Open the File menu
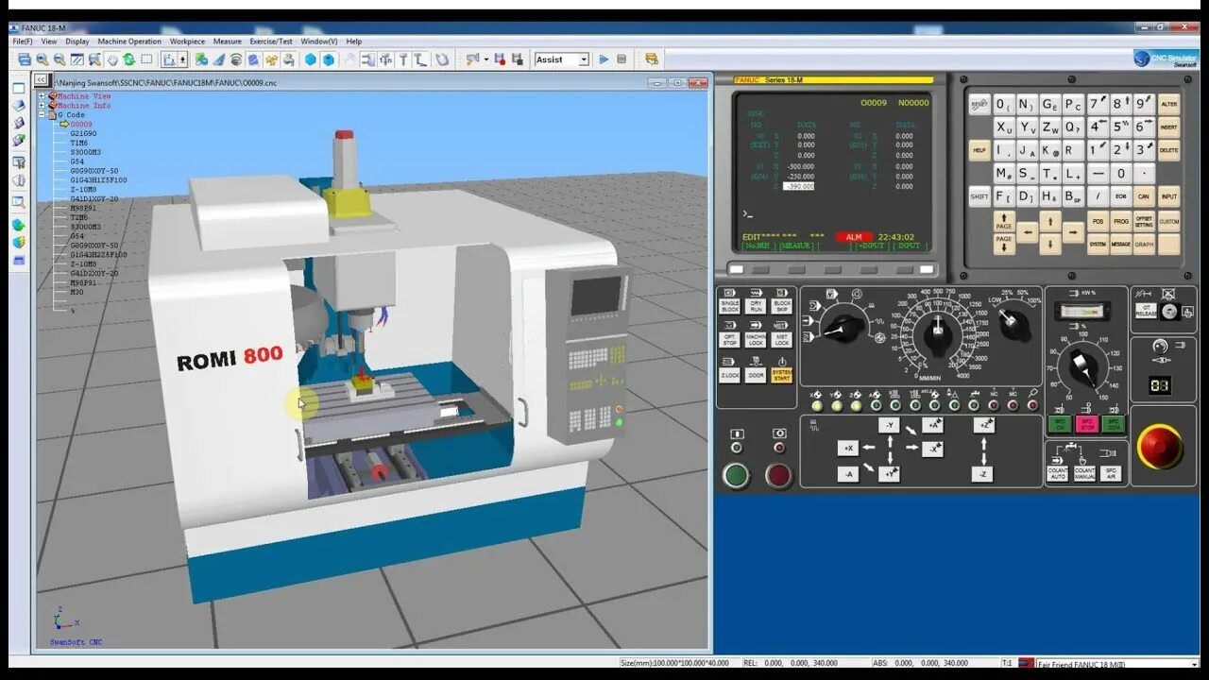Screen dimensions: 1209x680 click(23, 42)
